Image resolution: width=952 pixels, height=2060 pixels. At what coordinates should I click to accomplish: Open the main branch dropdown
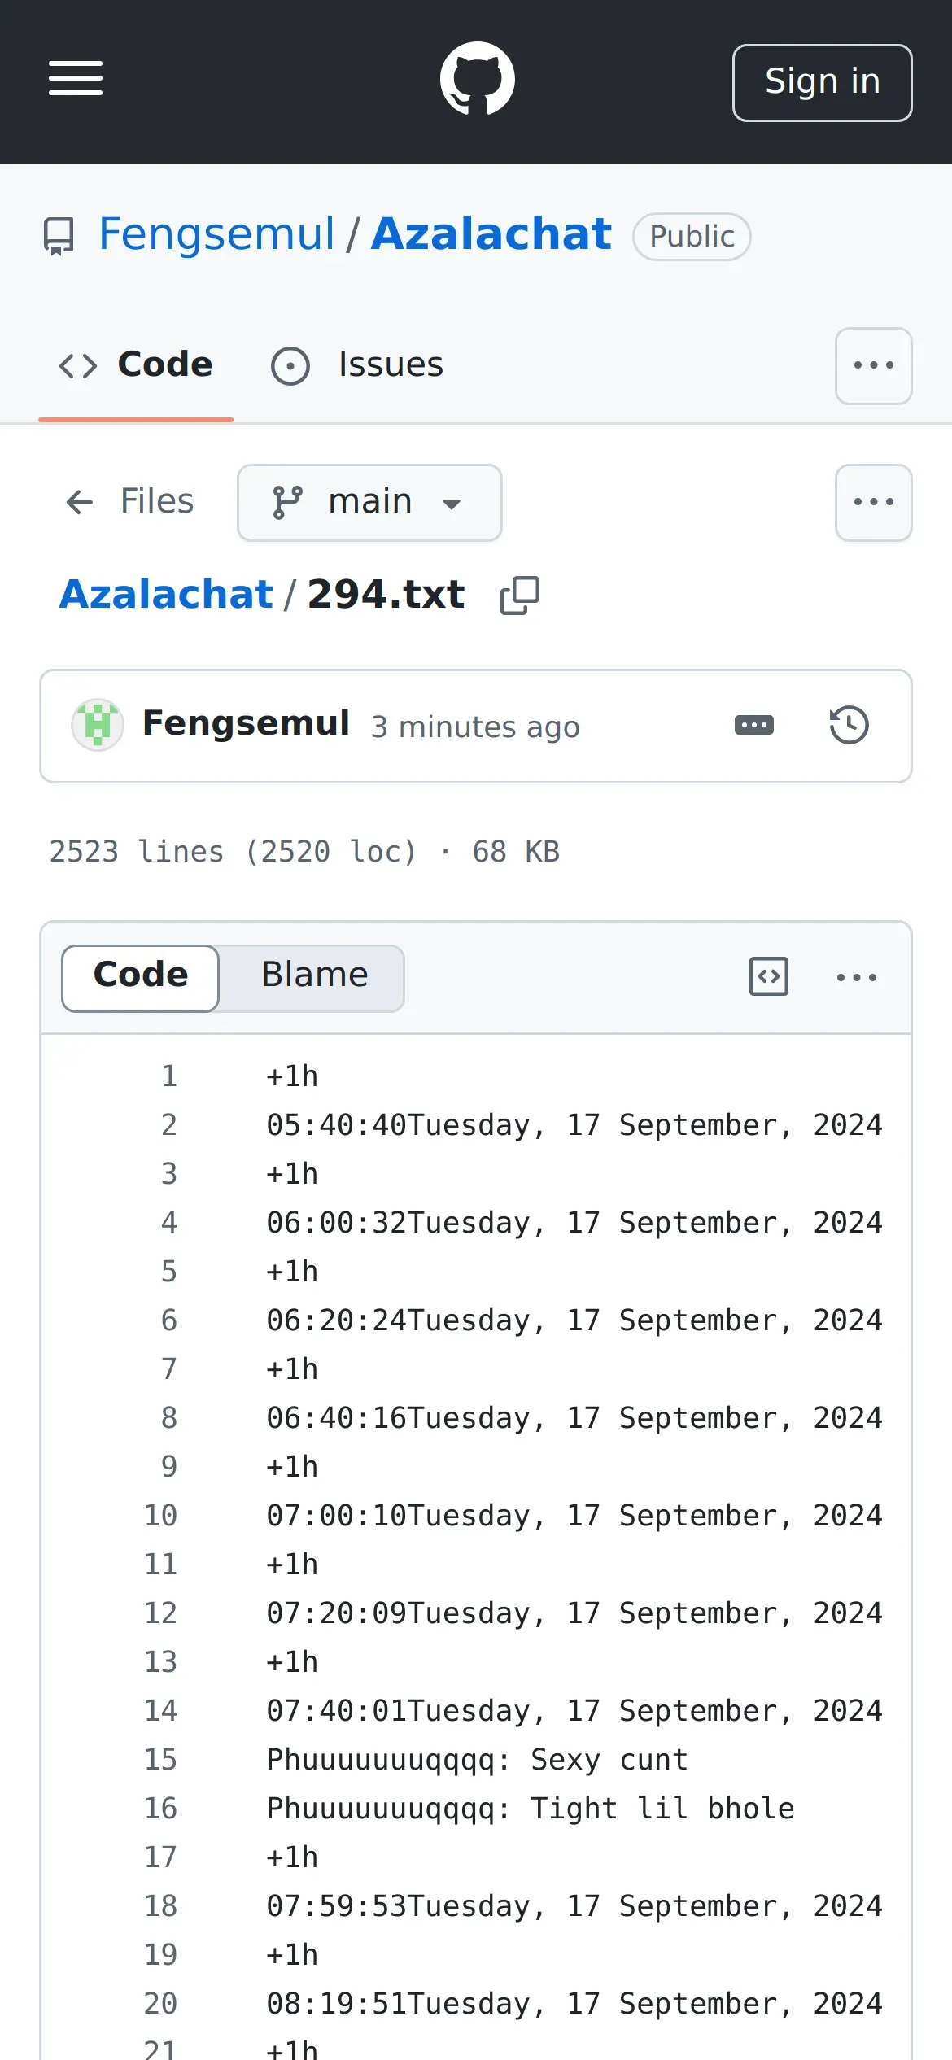tap(369, 502)
